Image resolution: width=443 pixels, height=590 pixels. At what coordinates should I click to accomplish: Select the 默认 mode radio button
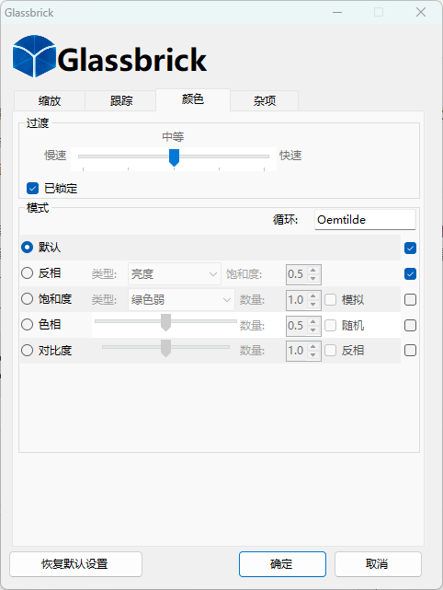pos(27,248)
